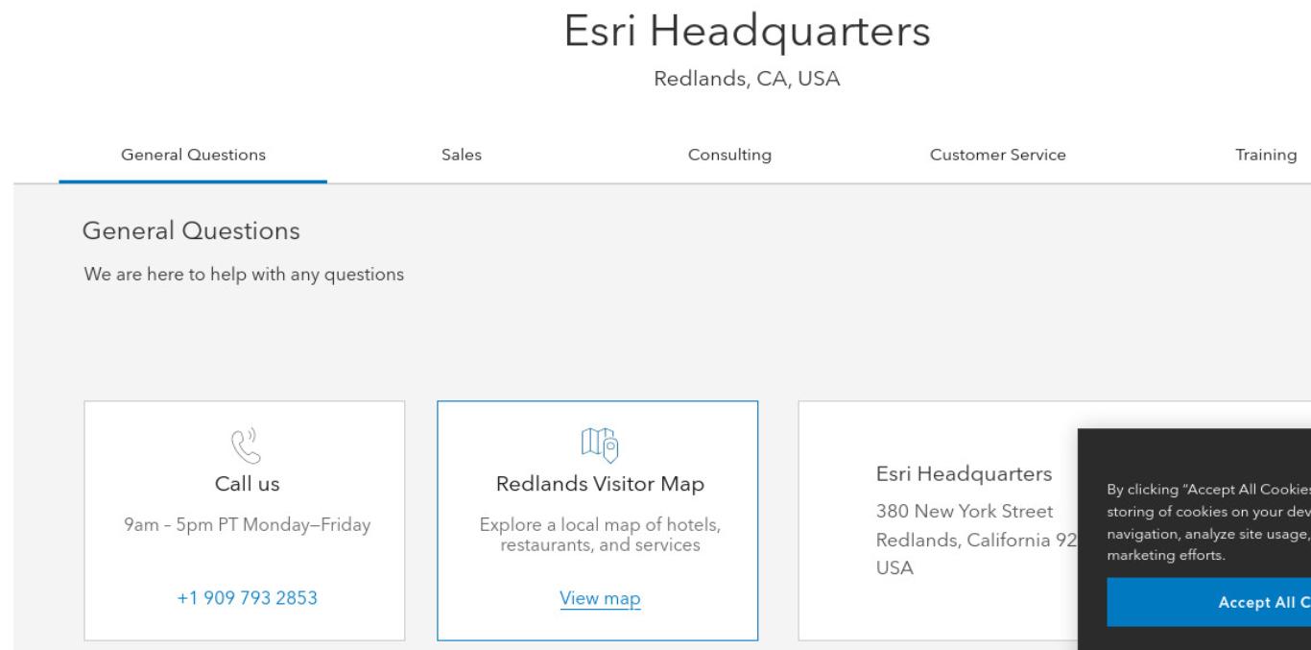Open the View map link
1311x650 pixels.
[600, 599]
